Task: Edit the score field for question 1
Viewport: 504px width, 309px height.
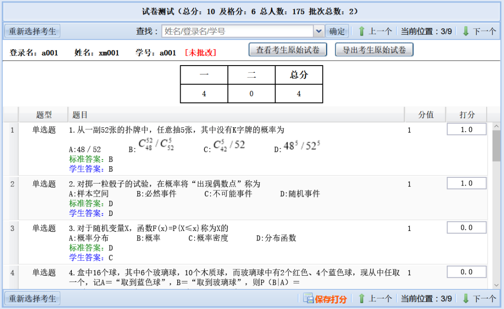Action: click(466, 130)
